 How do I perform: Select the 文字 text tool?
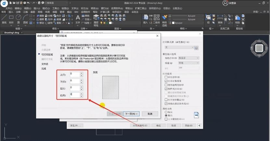pos(78,19)
